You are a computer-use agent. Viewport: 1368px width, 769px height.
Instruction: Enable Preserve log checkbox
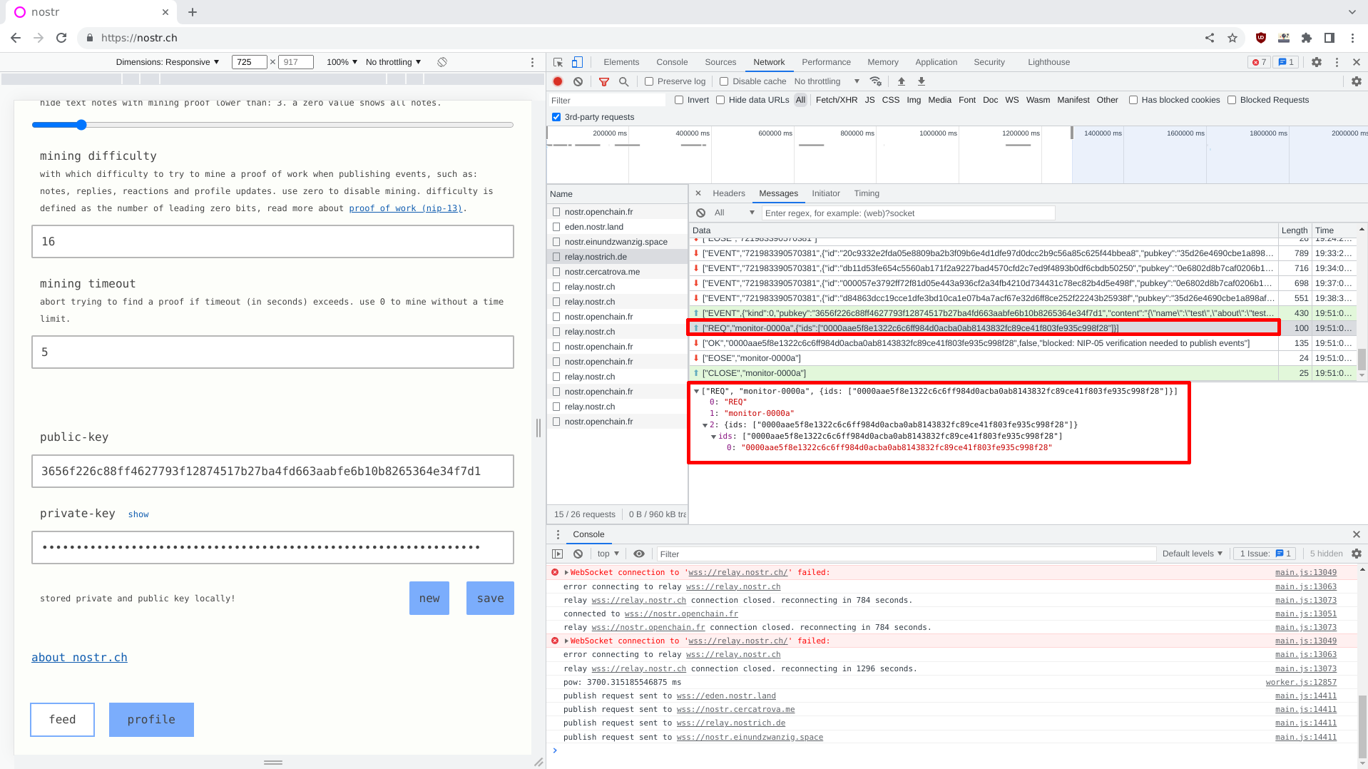point(649,81)
